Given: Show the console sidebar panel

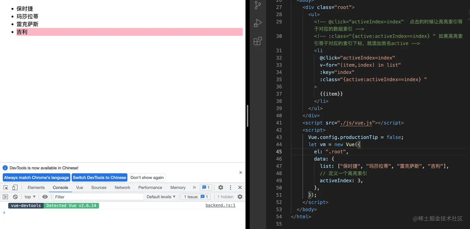Looking at the screenshot, I should point(5,197).
